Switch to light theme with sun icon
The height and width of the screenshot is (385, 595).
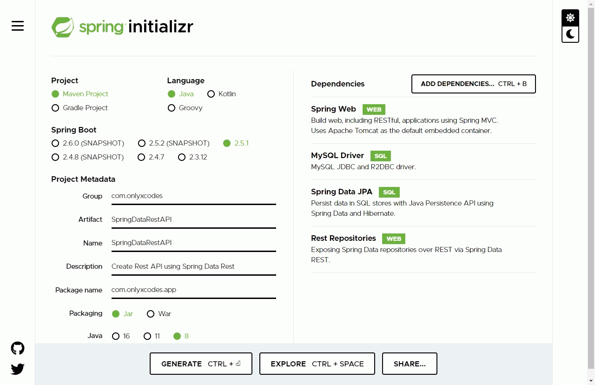point(570,17)
